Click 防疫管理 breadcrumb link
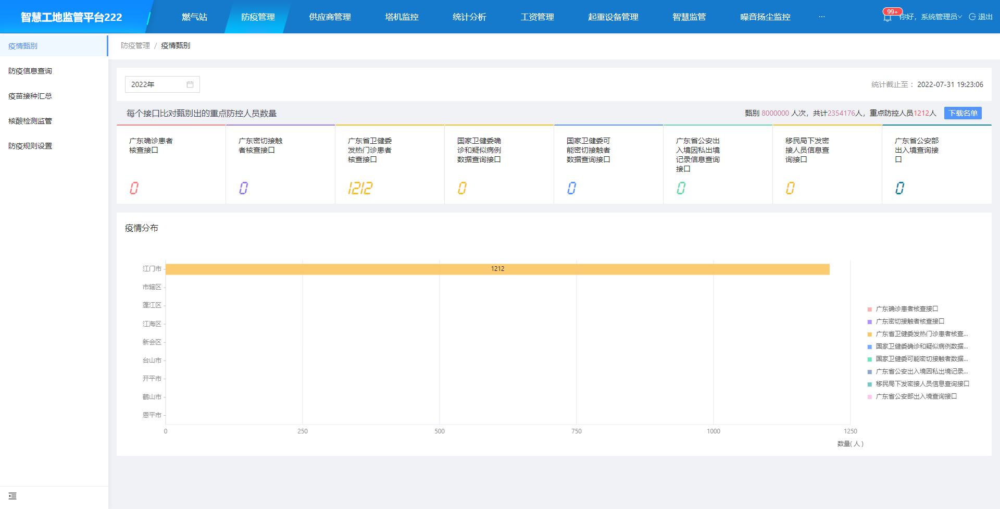Image resolution: width=1000 pixels, height=509 pixels. (135, 45)
